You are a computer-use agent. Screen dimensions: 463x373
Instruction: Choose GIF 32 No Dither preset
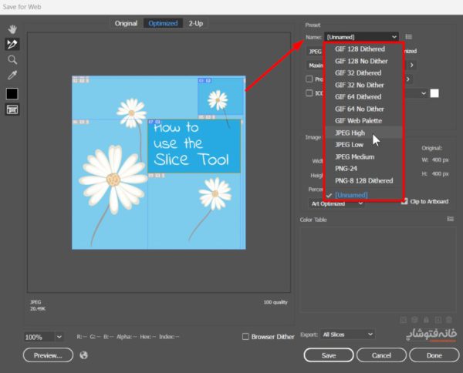click(x=360, y=85)
